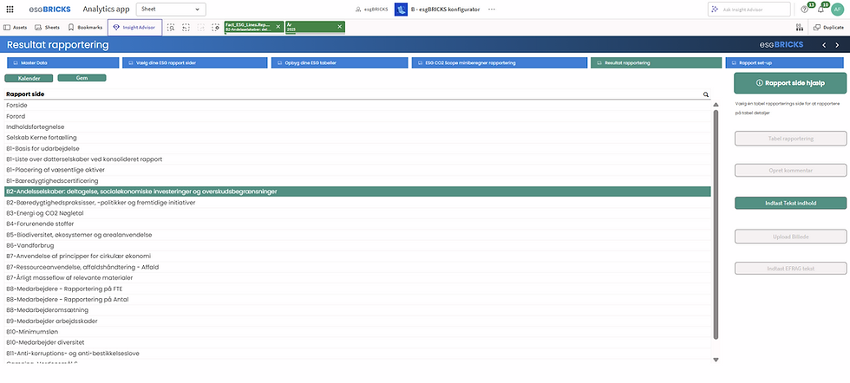
Task: Open the Assets panel
Action: [x=16, y=27]
